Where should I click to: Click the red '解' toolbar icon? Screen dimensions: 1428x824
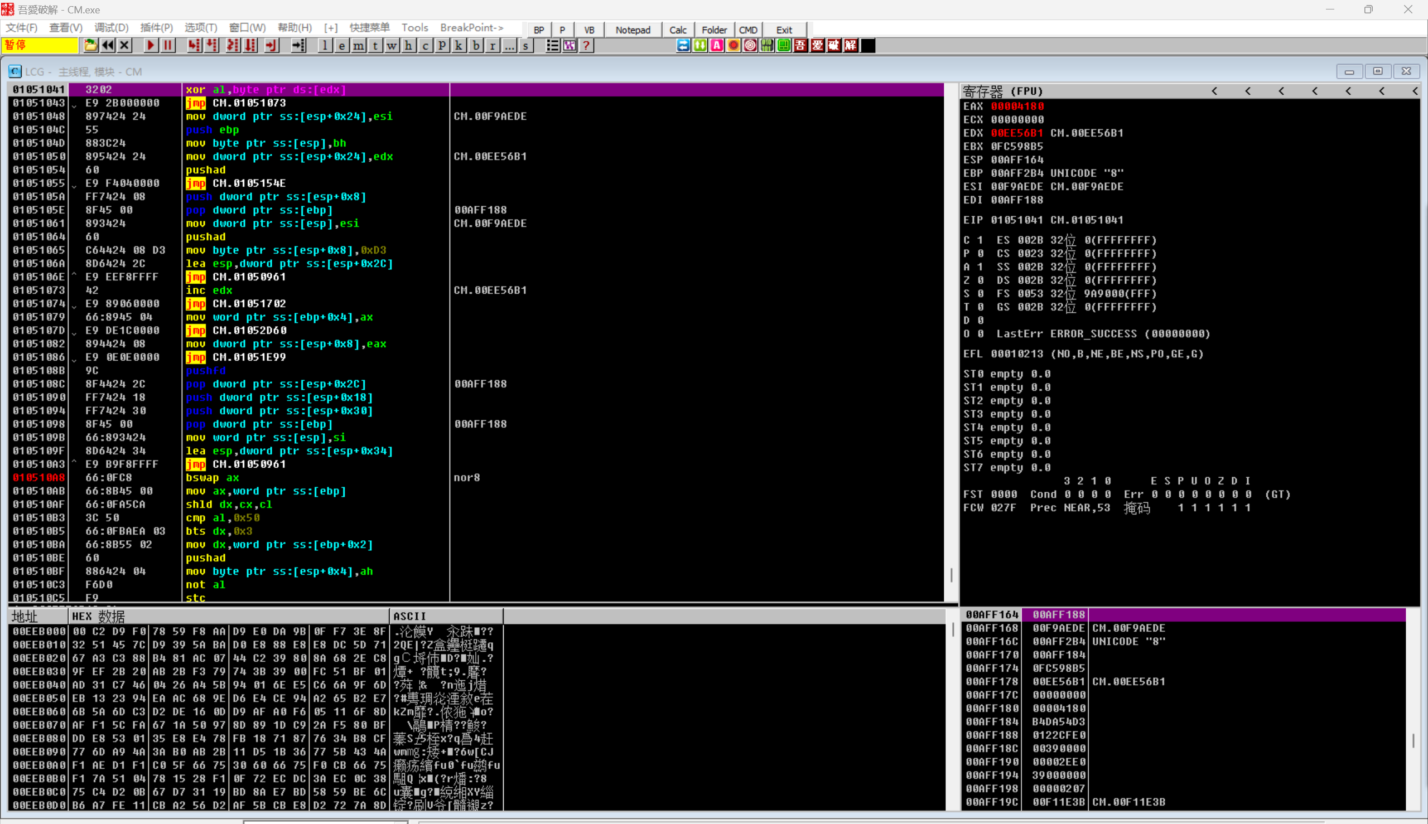(851, 45)
